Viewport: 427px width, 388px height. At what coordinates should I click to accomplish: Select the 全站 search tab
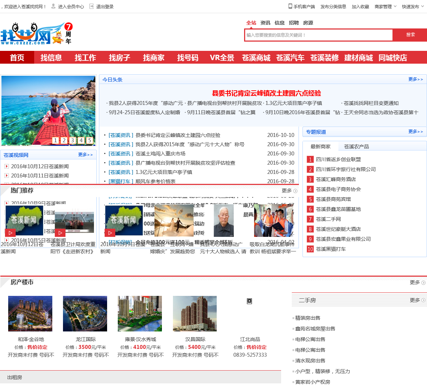point(251,23)
